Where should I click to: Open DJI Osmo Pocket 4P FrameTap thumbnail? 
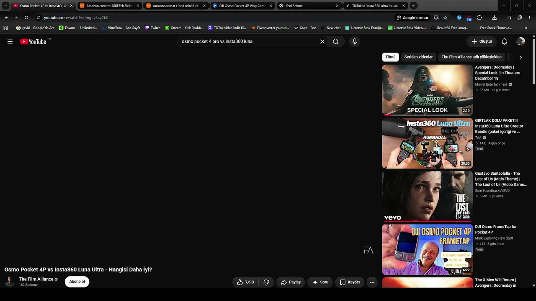tap(427, 250)
